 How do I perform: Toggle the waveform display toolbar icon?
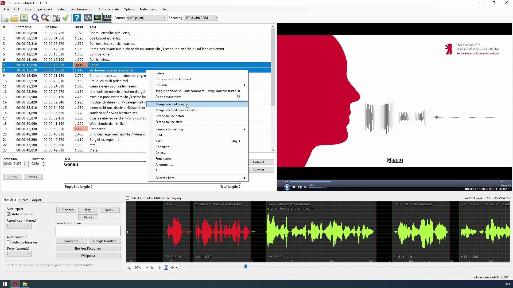[98, 18]
